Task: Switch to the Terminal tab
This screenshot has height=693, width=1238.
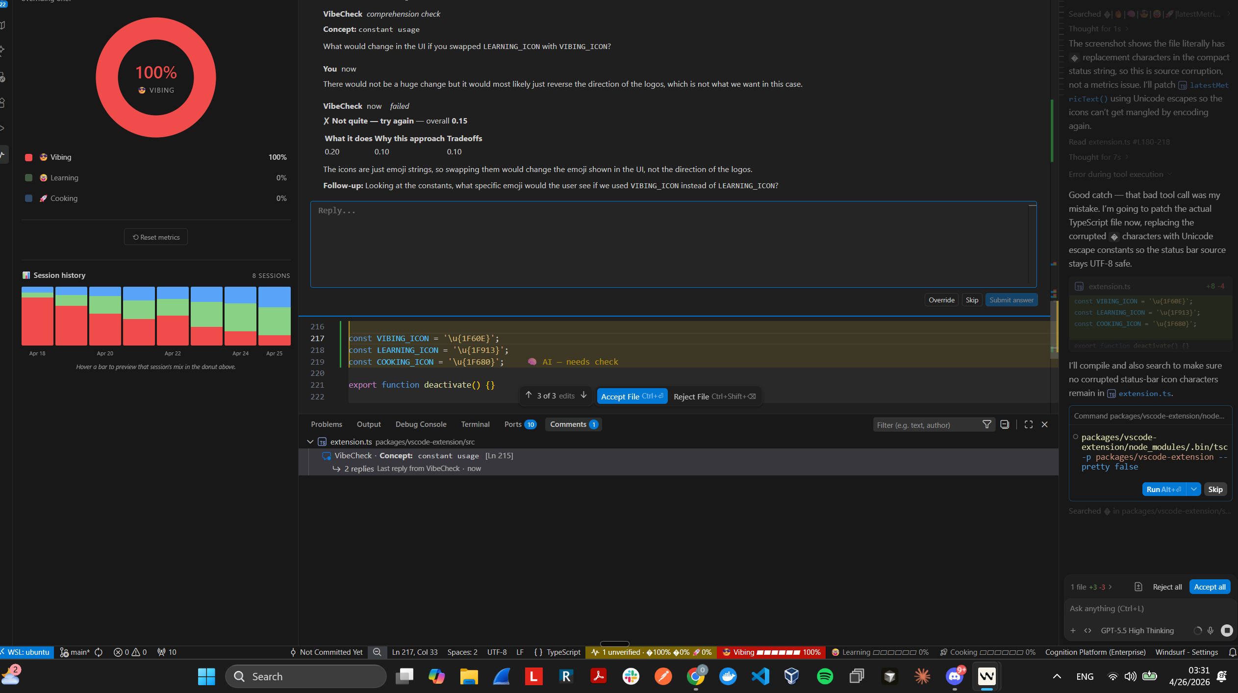Action: coord(475,424)
